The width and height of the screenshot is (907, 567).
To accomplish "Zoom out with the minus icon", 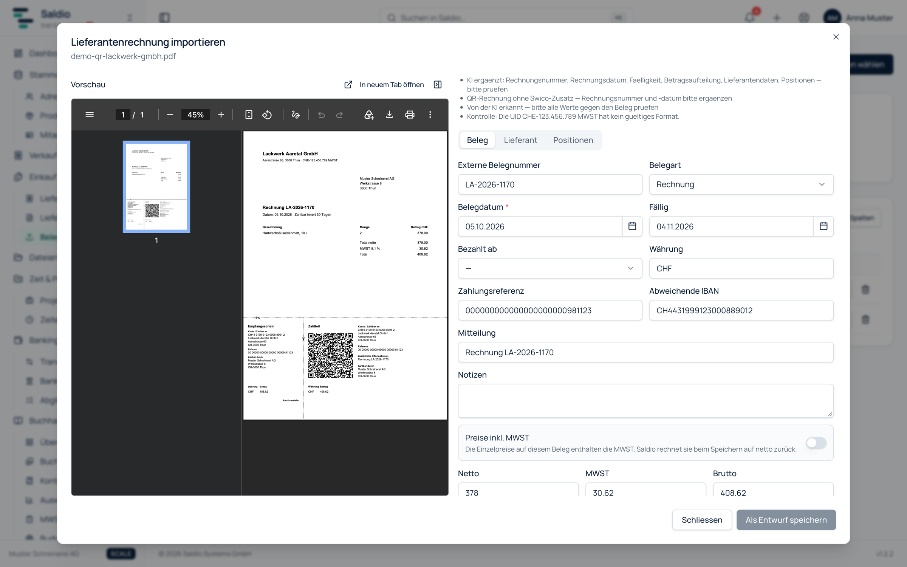I will coord(170,115).
